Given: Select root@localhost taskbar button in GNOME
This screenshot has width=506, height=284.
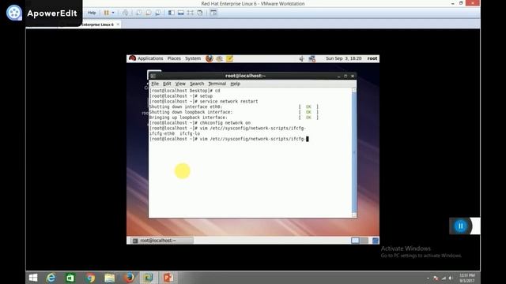Looking at the screenshot, I should 161,241.
